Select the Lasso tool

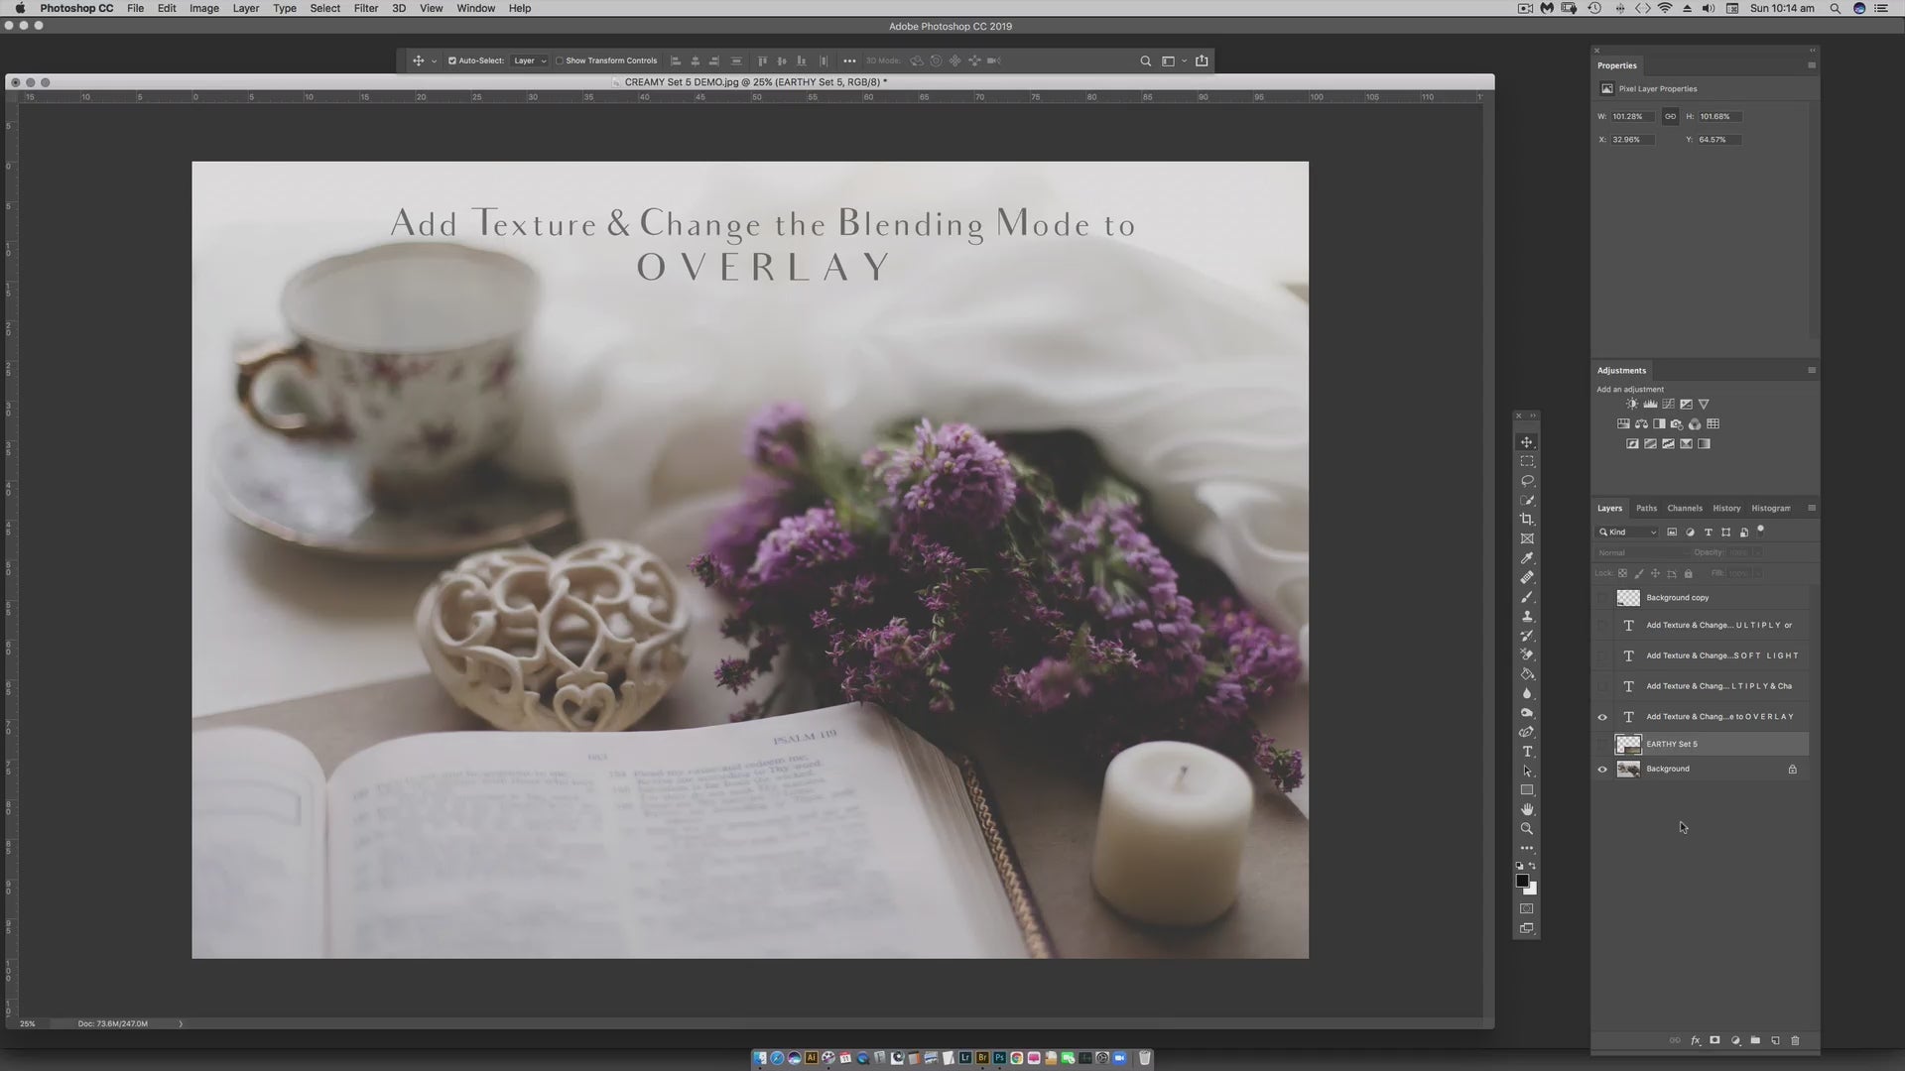point(1527,481)
